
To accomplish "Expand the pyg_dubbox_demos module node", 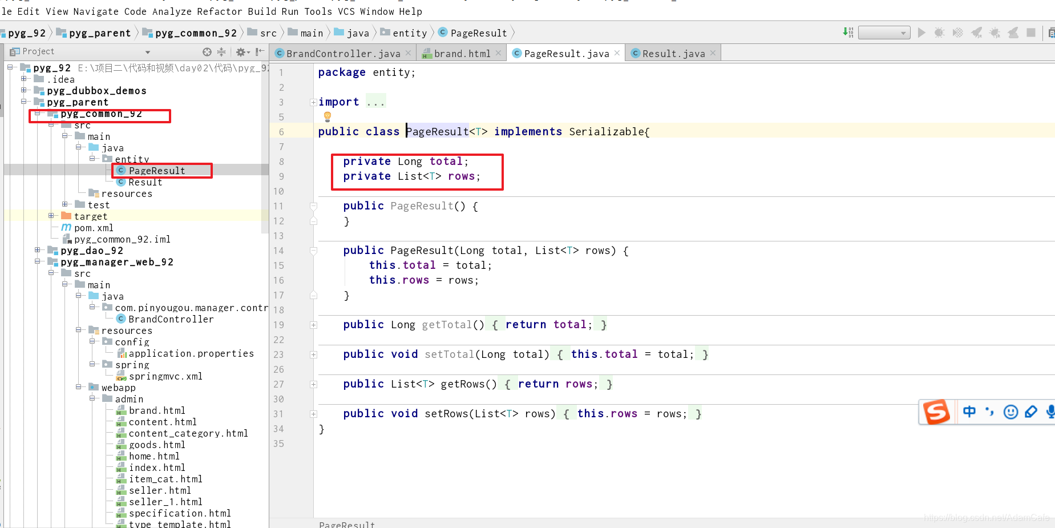I will click(x=24, y=90).
